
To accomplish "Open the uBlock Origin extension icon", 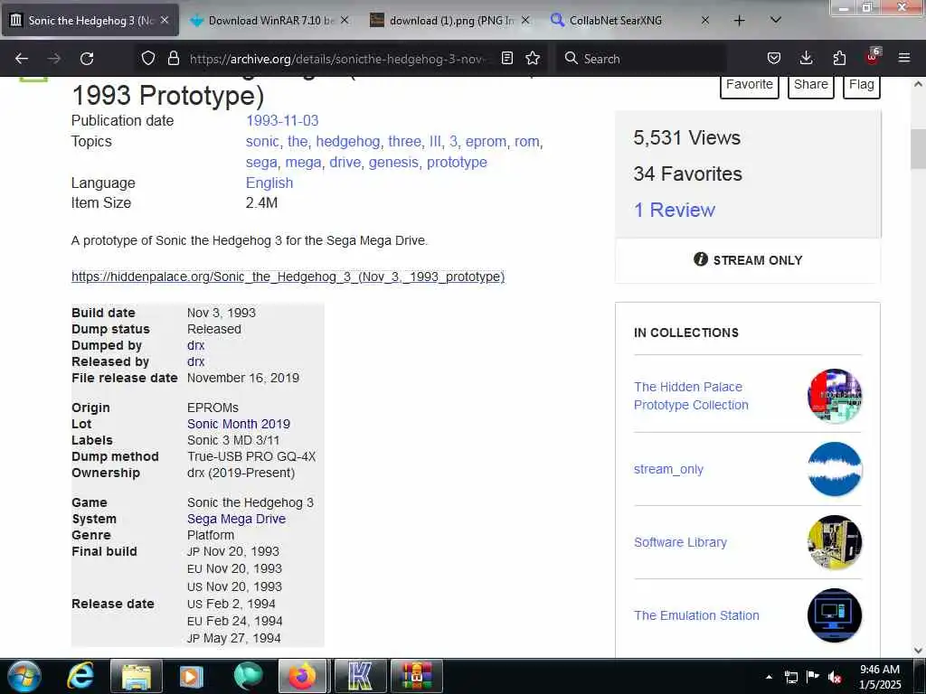I will pyautogui.click(x=873, y=57).
